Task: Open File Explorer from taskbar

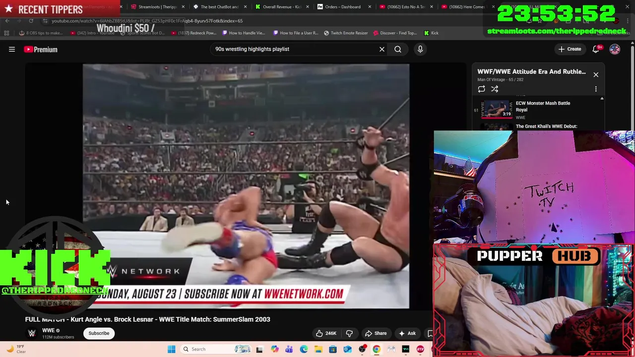Action: (318, 349)
